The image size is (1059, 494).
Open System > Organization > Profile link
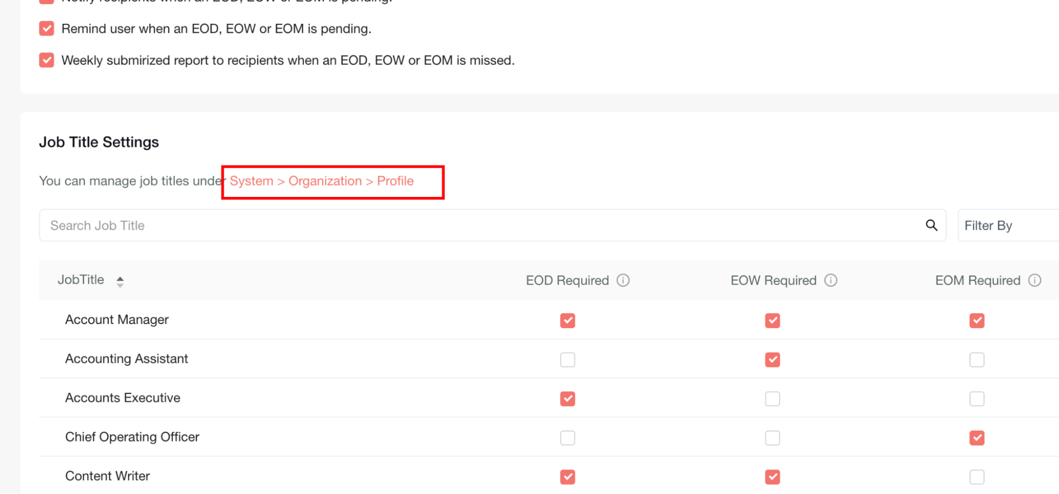[x=321, y=181]
